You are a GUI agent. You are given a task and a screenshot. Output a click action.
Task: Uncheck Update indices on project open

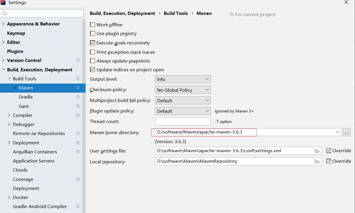[x=93, y=70]
